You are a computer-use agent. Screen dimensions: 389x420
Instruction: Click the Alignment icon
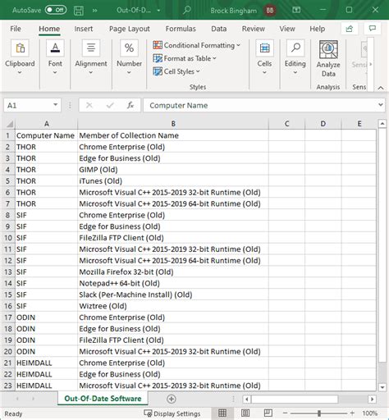click(91, 48)
